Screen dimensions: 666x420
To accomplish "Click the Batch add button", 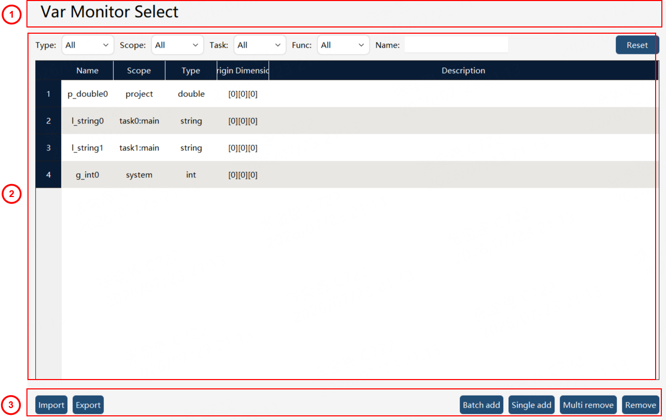I will (x=481, y=405).
